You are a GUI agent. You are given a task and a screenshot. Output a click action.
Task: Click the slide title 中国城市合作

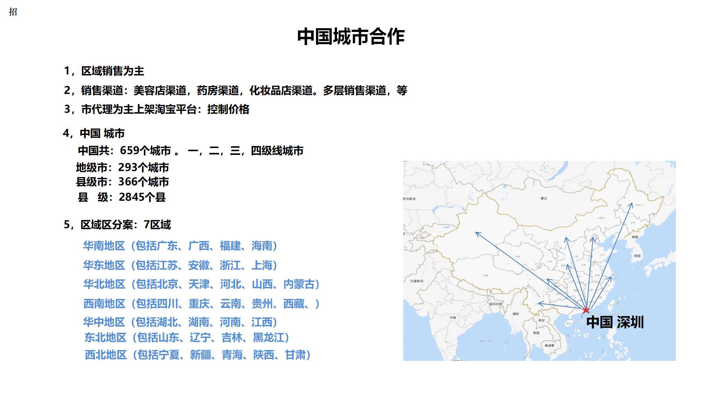click(351, 36)
